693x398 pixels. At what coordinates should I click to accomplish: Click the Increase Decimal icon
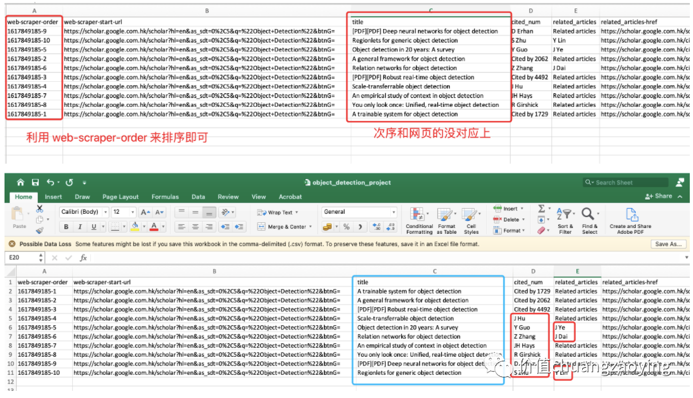coord(377,227)
